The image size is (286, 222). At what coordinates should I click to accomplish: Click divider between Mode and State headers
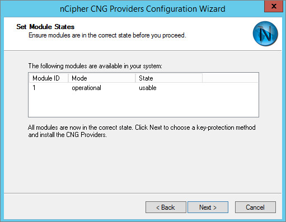135,78
